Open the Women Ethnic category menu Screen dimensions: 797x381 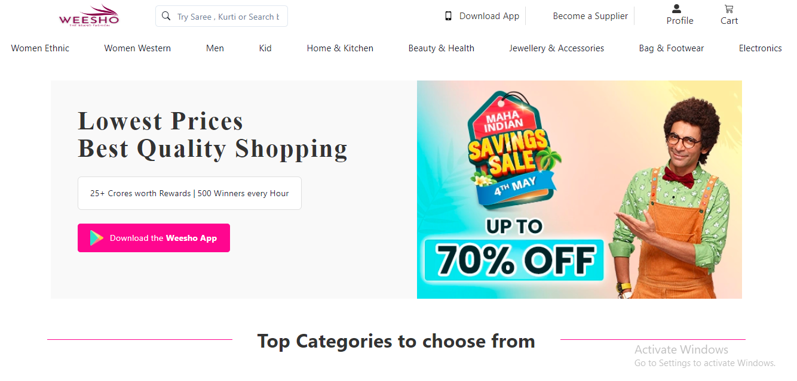pos(40,48)
